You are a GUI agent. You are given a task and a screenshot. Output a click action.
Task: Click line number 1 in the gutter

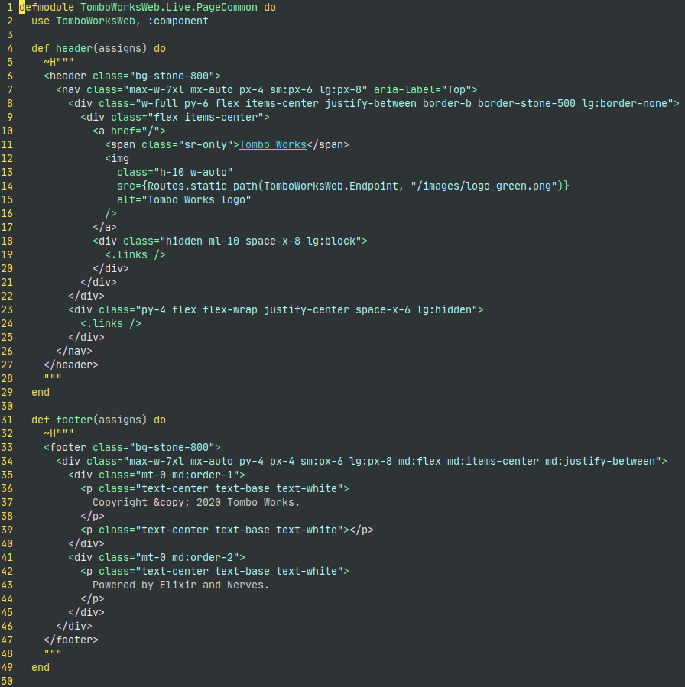(10, 7)
